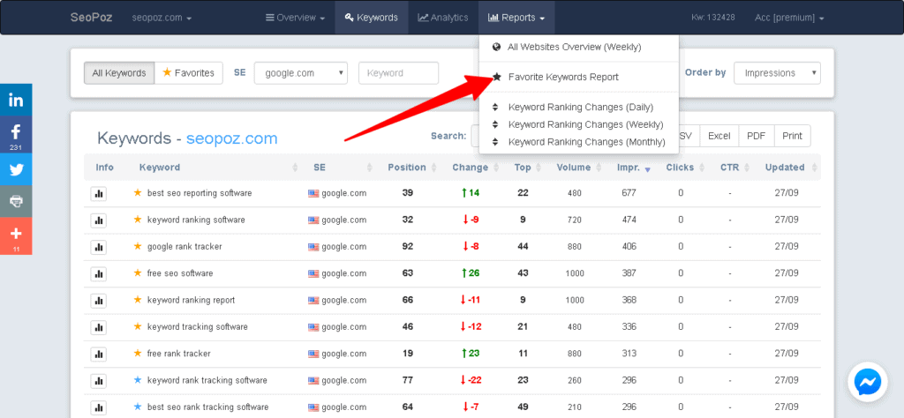Image resolution: width=904 pixels, height=418 pixels.
Task: Open the Messenger chat bubble
Action: point(868,381)
